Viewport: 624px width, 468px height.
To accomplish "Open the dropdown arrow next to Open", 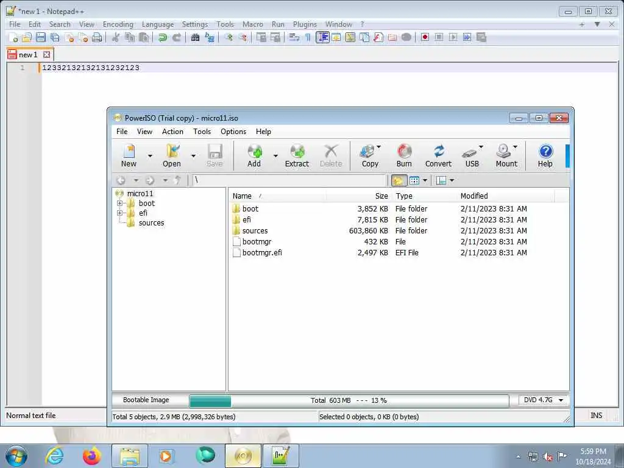I will 193,155.
